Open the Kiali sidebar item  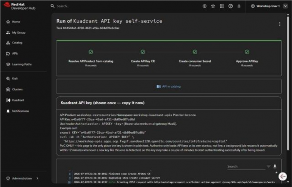click(x=12, y=78)
